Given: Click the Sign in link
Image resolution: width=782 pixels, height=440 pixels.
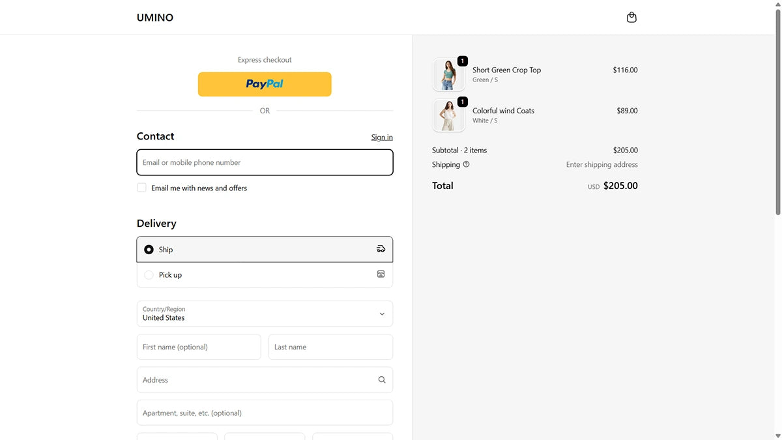Looking at the screenshot, I should point(382,138).
